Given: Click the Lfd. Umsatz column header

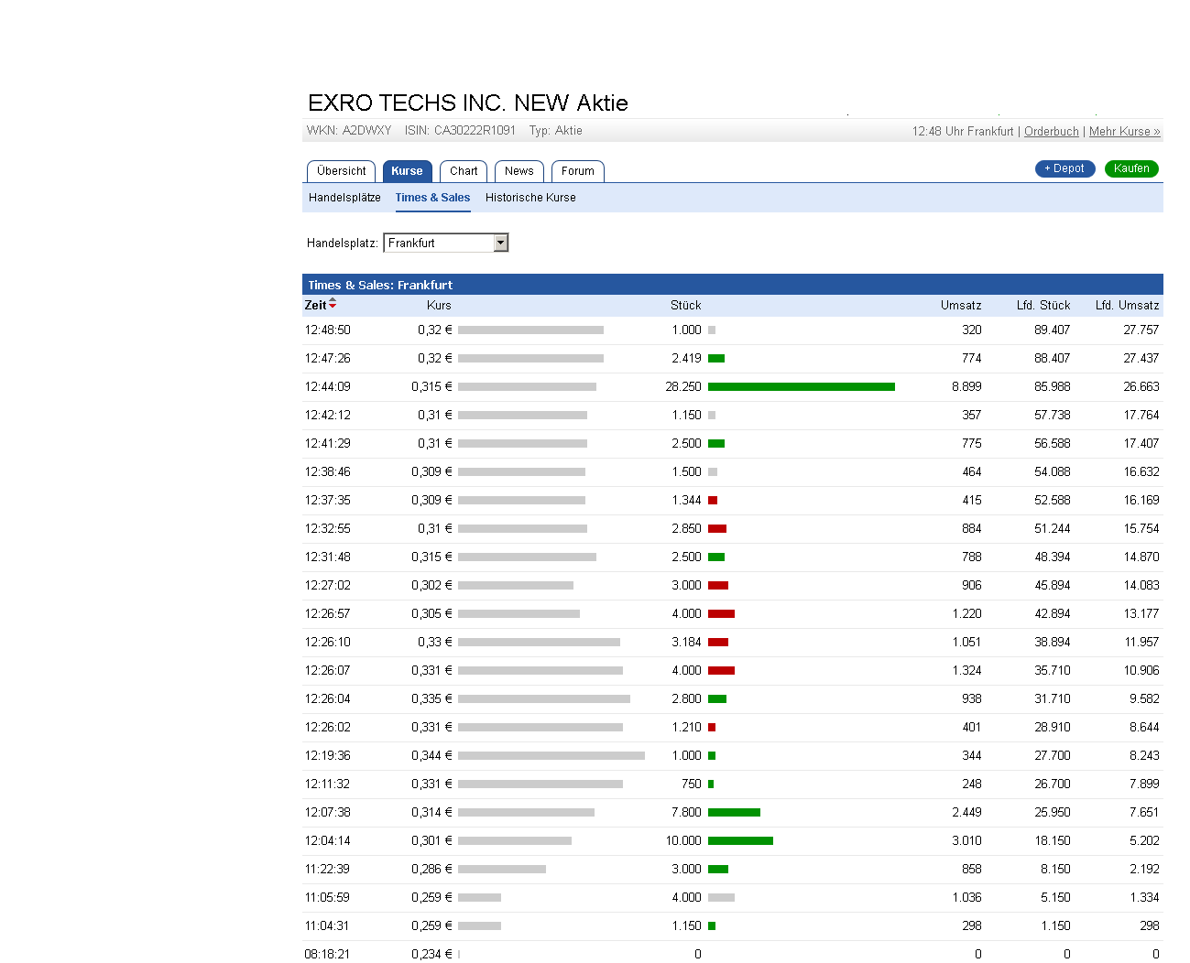Looking at the screenshot, I should [1127, 306].
